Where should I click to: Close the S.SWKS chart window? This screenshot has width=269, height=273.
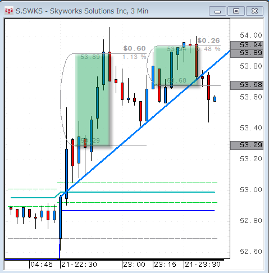254,11
